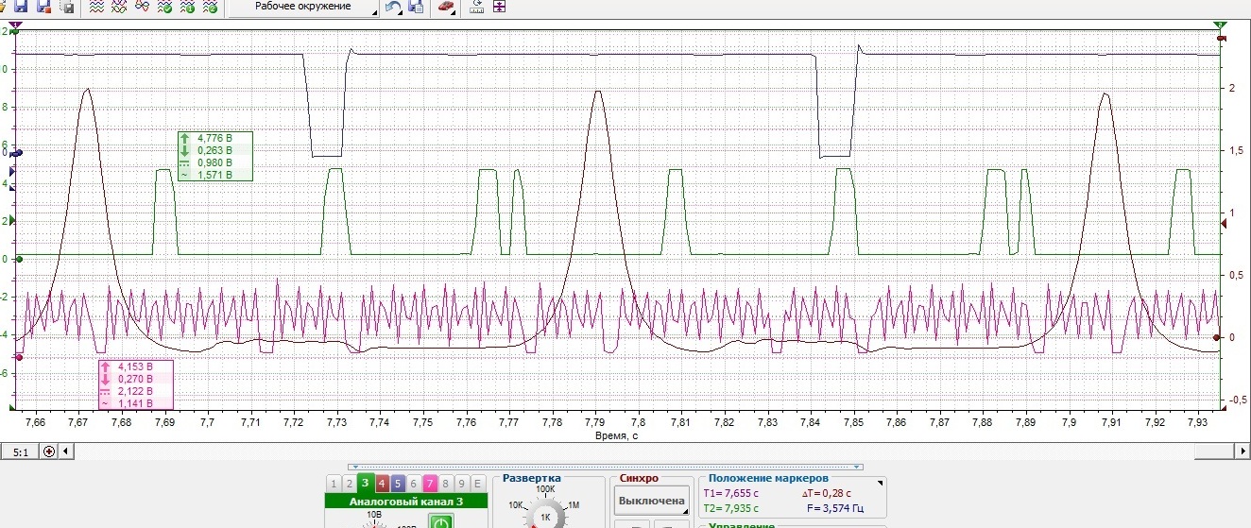1251x528 pixels.
Task: Click the waveform icon marked with number 2
Action: click(x=210, y=7)
